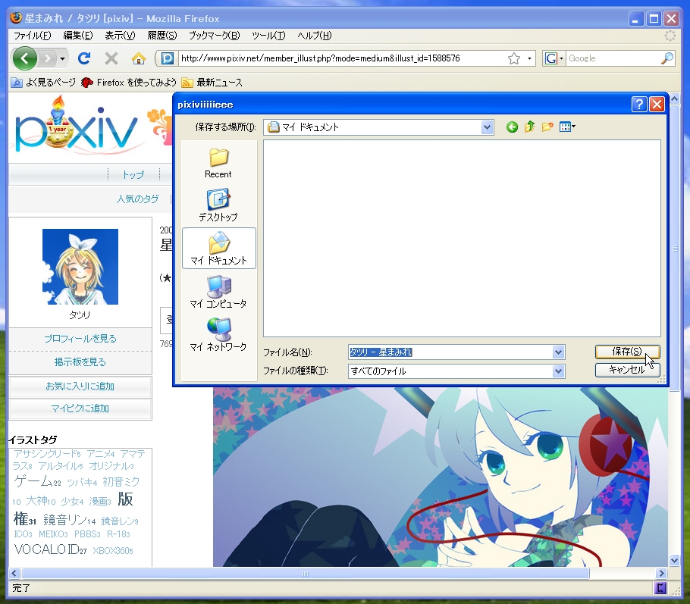Click the help question mark in save dialog
Viewport: 690px width, 604px height.
click(x=639, y=105)
